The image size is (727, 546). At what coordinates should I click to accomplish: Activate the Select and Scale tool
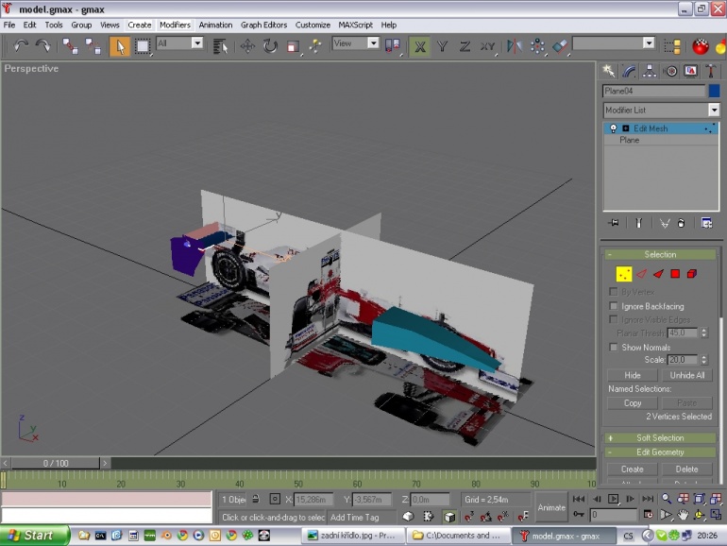coord(293,46)
